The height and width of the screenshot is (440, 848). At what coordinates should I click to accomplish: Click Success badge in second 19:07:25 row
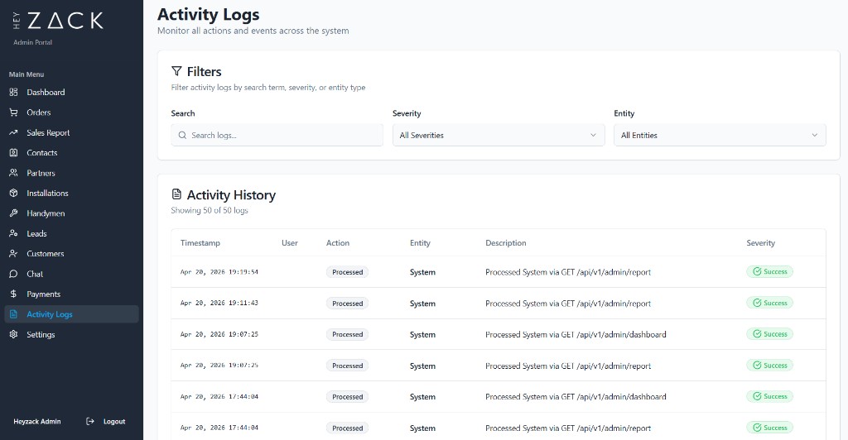(769, 366)
